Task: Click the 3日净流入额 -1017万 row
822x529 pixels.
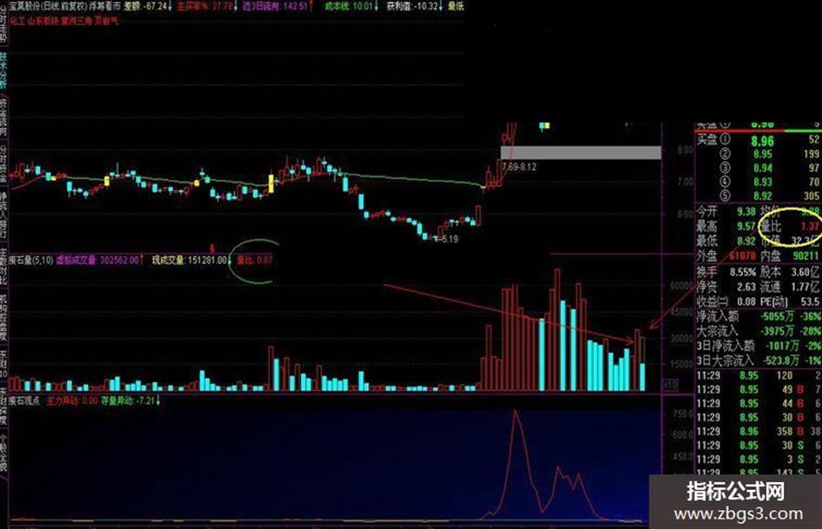Action: tap(758, 346)
